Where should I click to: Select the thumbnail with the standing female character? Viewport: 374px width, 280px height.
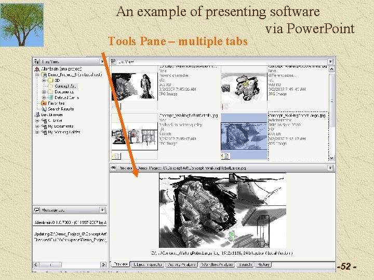(135, 87)
